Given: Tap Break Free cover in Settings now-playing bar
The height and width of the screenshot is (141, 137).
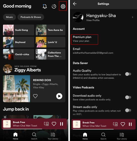Looking at the screenshot, I should [x=77, y=124].
